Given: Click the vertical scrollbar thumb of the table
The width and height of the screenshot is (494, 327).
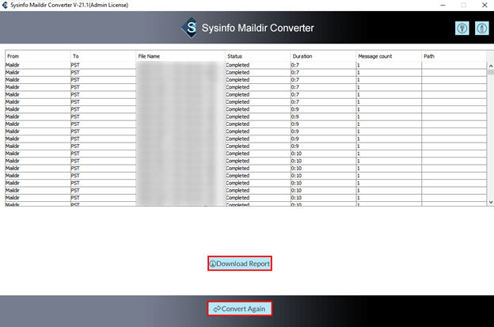Looking at the screenshot, I should (491, 72).
